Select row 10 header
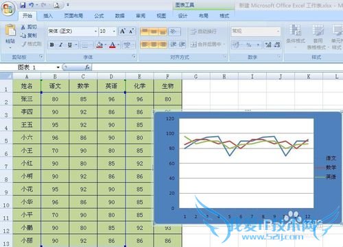 pyautogui.click(x=6, y=202)
